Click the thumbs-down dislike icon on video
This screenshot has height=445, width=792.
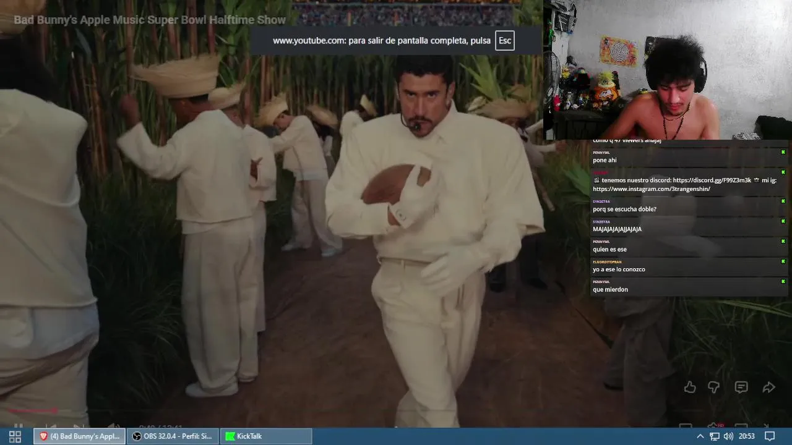[x=713, y=387]
